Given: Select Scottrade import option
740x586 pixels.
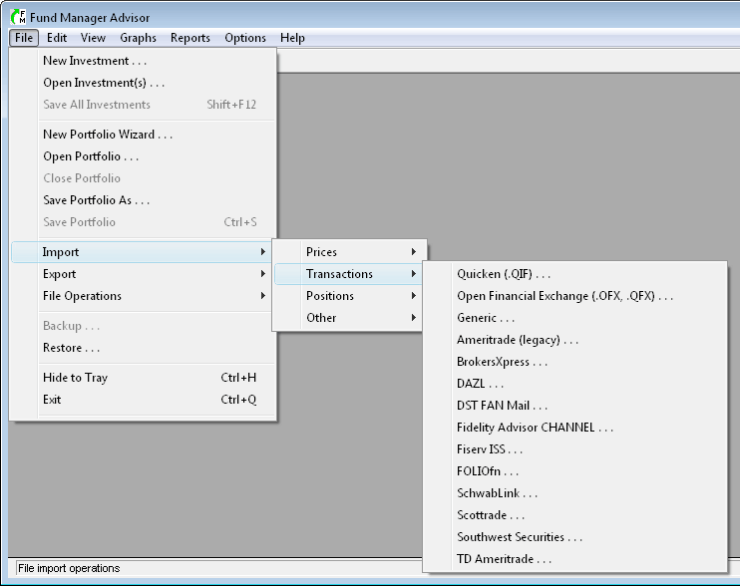Looking at the screenshot, I should tap(574, 515).
